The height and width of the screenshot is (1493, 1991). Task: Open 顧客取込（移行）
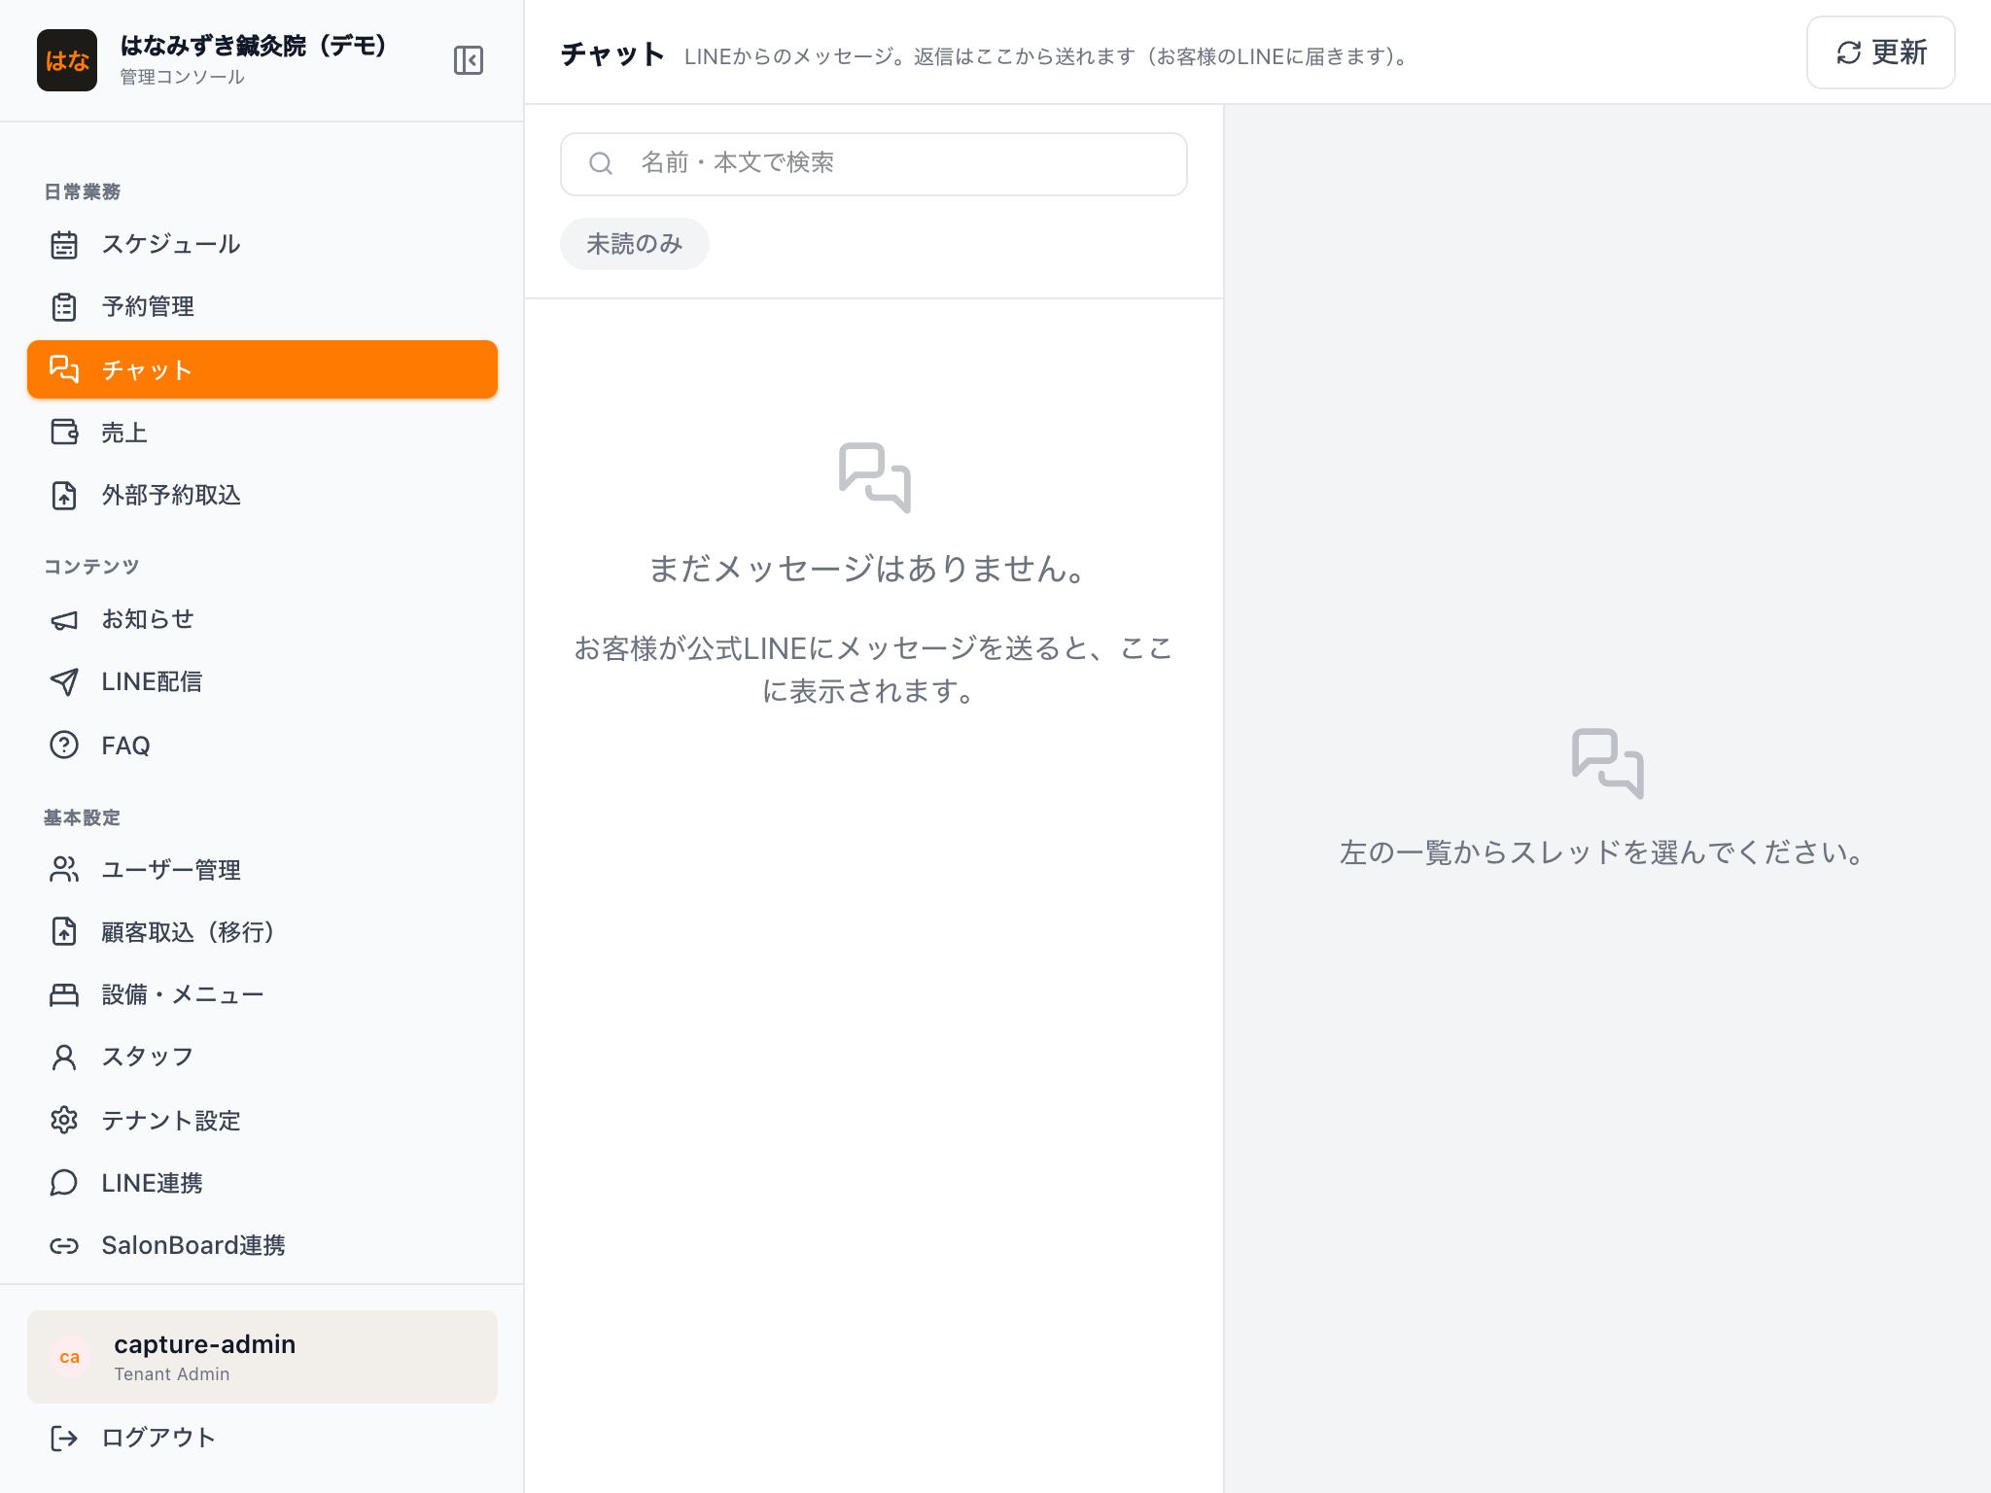pyautogui.click(x=262, y=932)
